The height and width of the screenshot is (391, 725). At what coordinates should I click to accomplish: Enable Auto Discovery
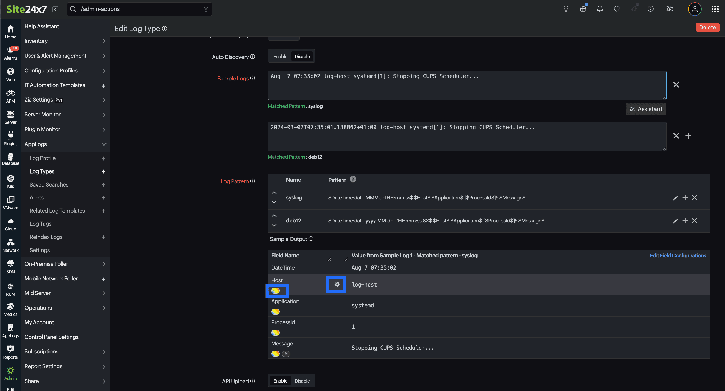tap(280, 57)
